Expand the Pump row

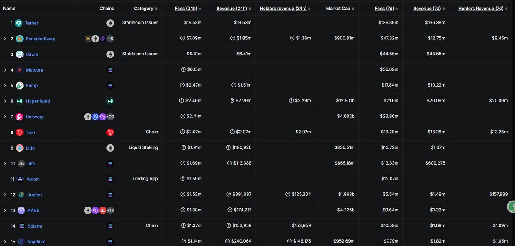pos(5,86)
